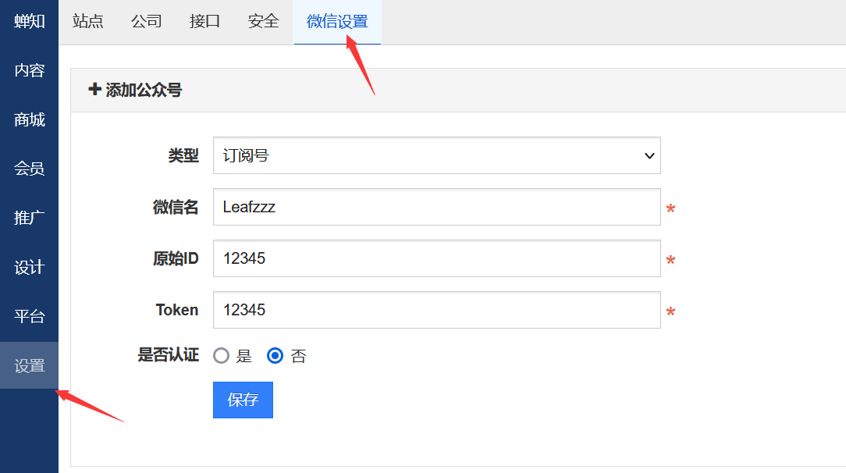Screen dimensions: 846x473
Task: Click the plus icon beside 添加公众号
Action: pos(94,90)
